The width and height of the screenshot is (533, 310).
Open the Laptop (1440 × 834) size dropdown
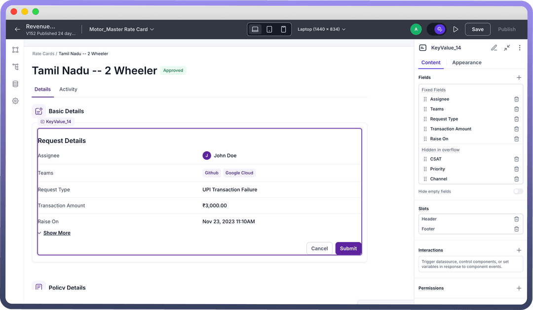pyautogui.click(x=321, y=30)
